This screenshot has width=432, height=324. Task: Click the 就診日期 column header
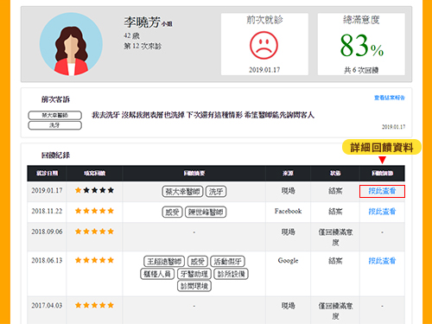47,173
